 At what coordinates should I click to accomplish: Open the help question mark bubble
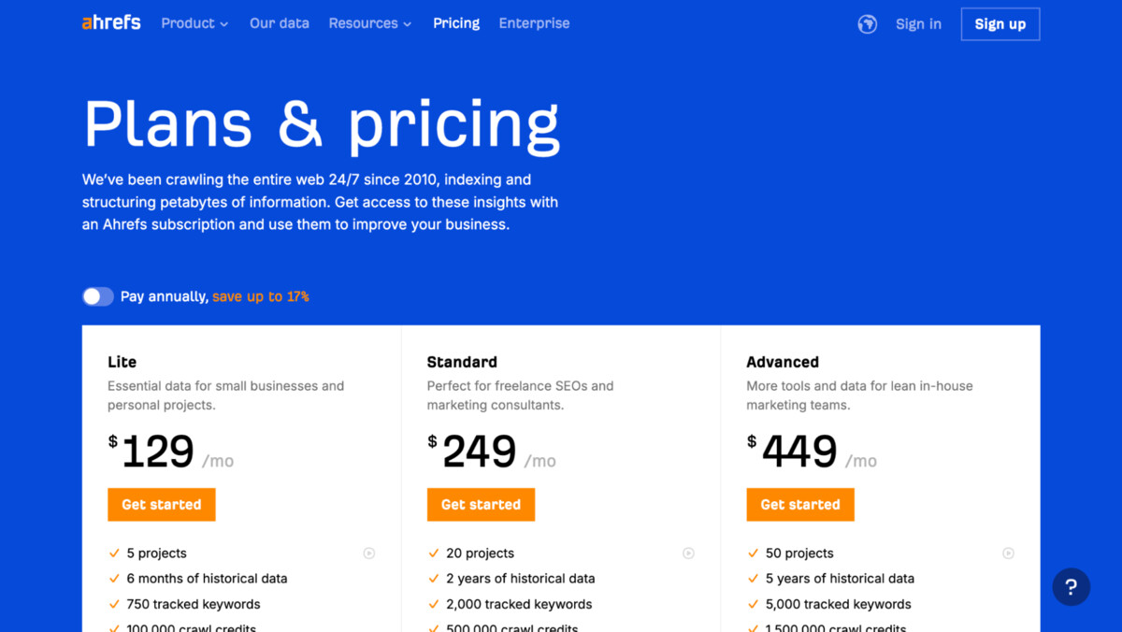point(1072,587)
